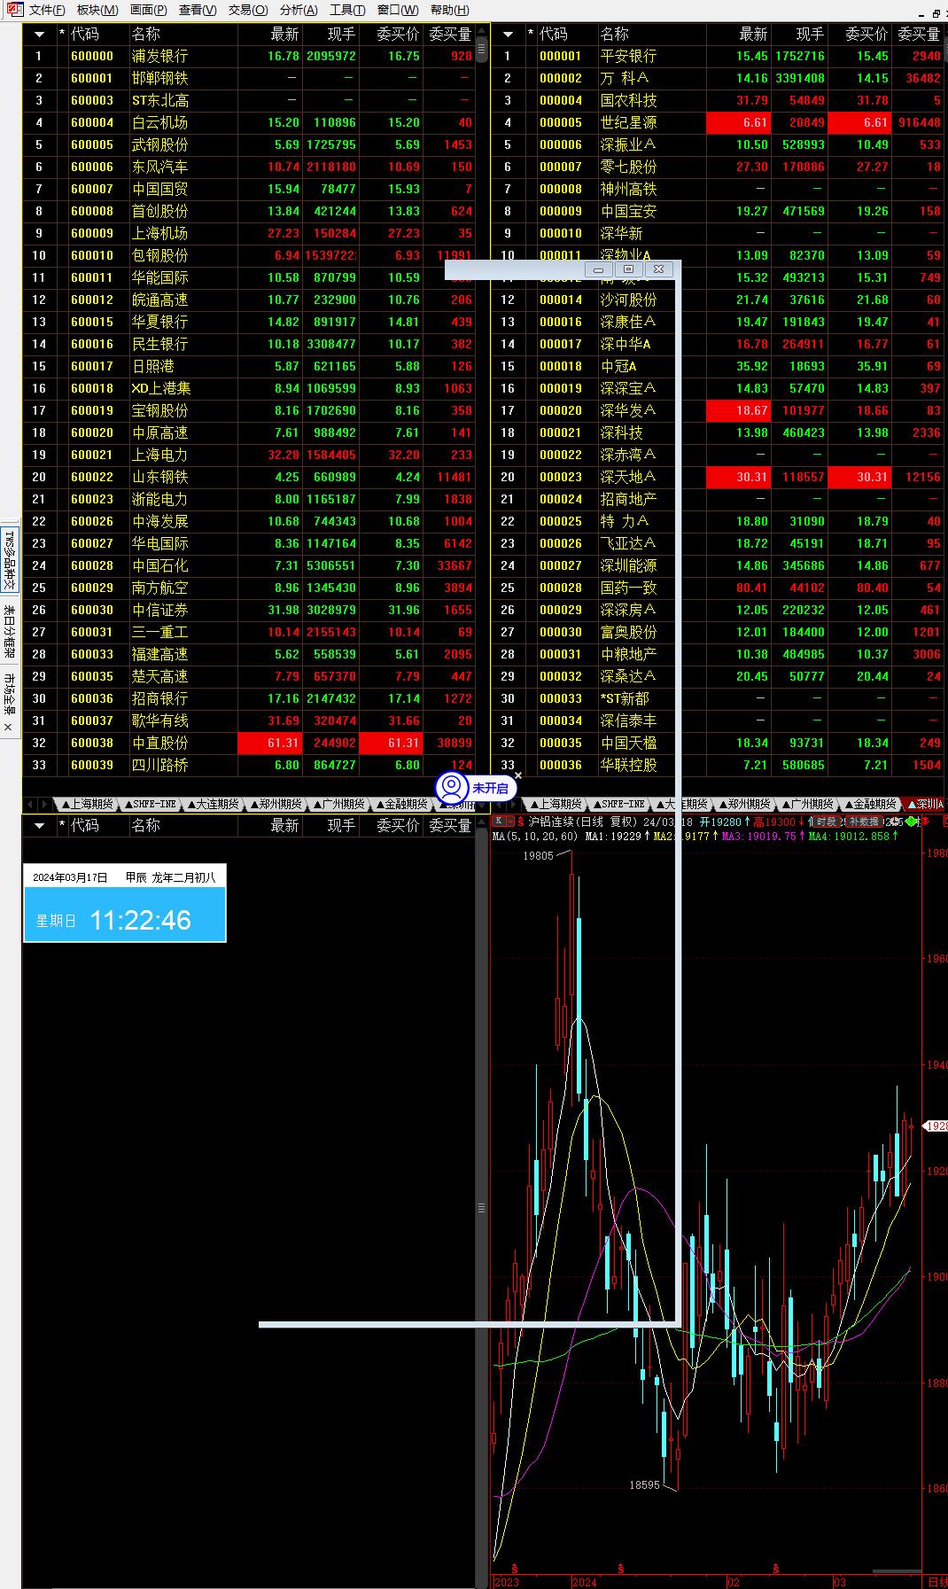Click the first red S marker on chart timeline

click(515, 1568)
